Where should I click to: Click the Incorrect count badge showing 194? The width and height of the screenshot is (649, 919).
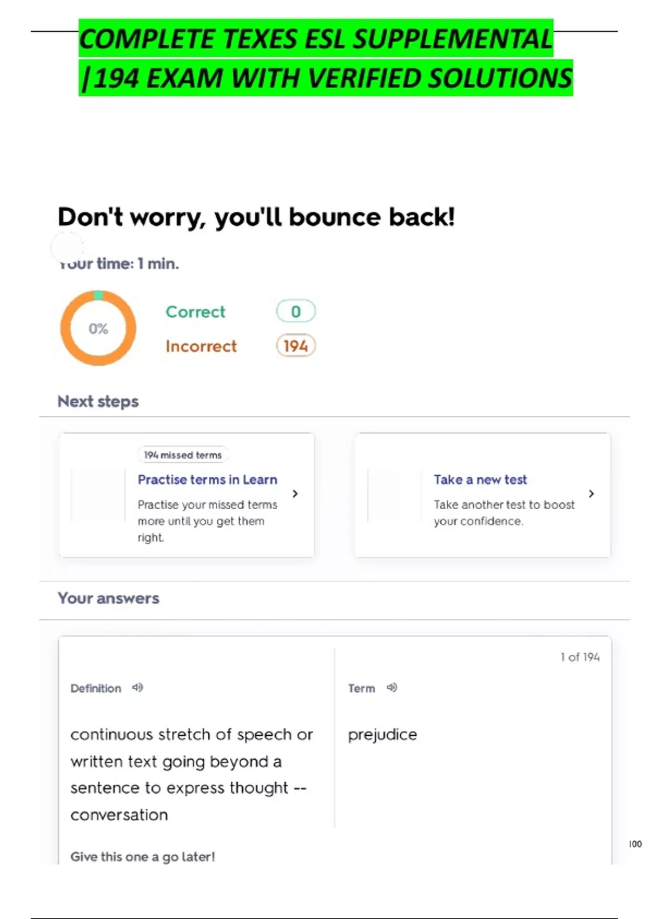295,346
